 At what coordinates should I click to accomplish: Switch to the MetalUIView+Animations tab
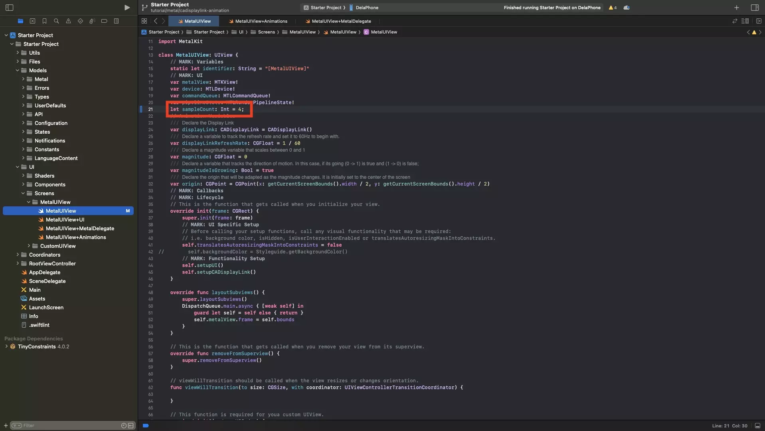258,21
